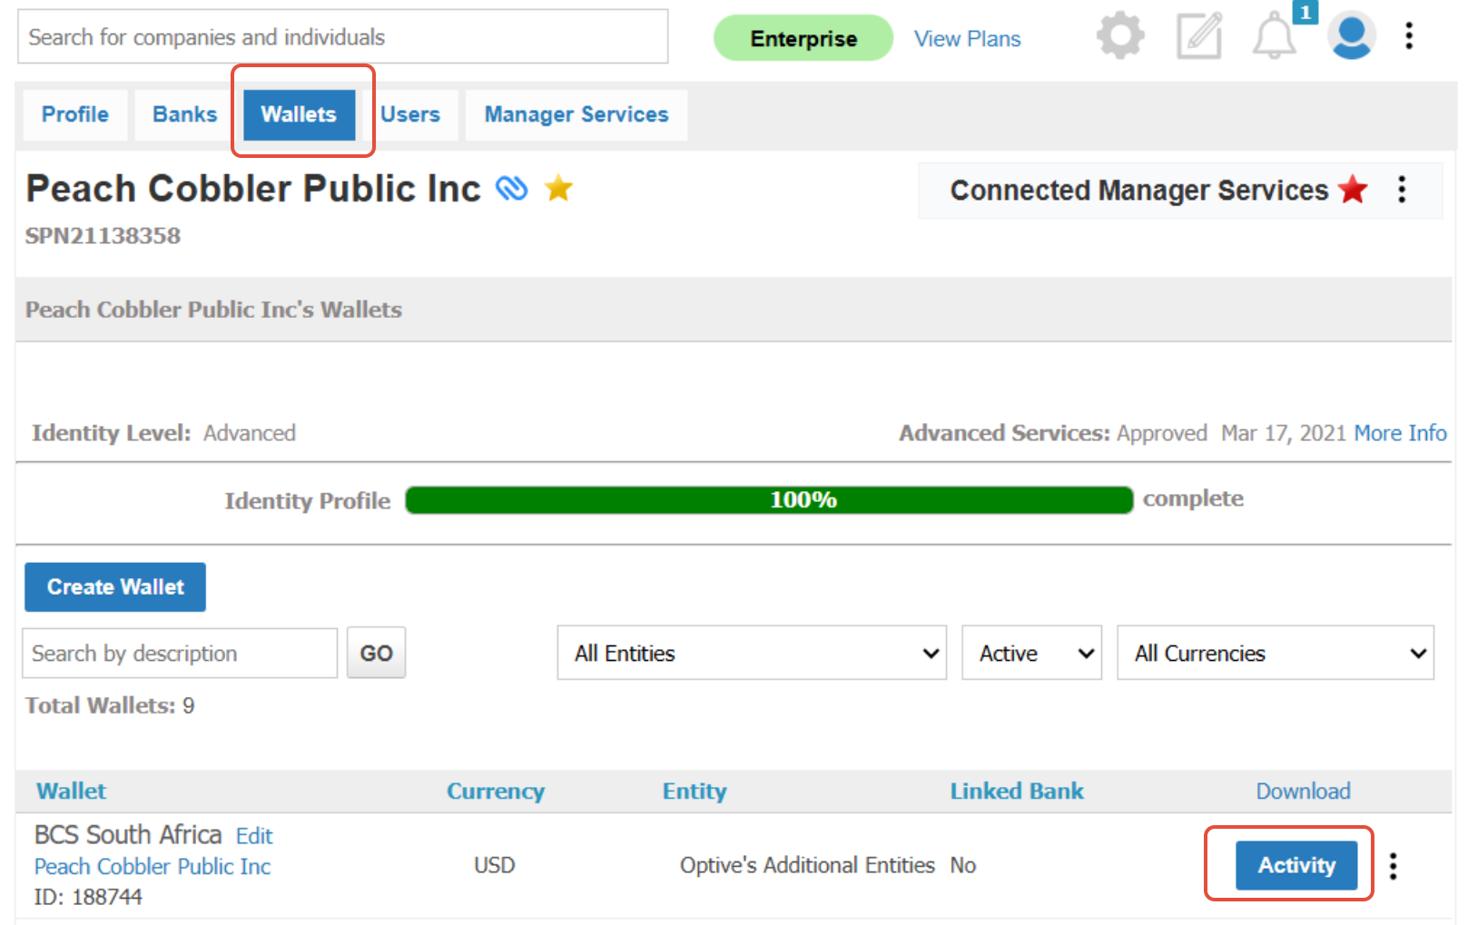Switch to the Banks tab
The image size is (1468, 925).
(x=185, y=114)
